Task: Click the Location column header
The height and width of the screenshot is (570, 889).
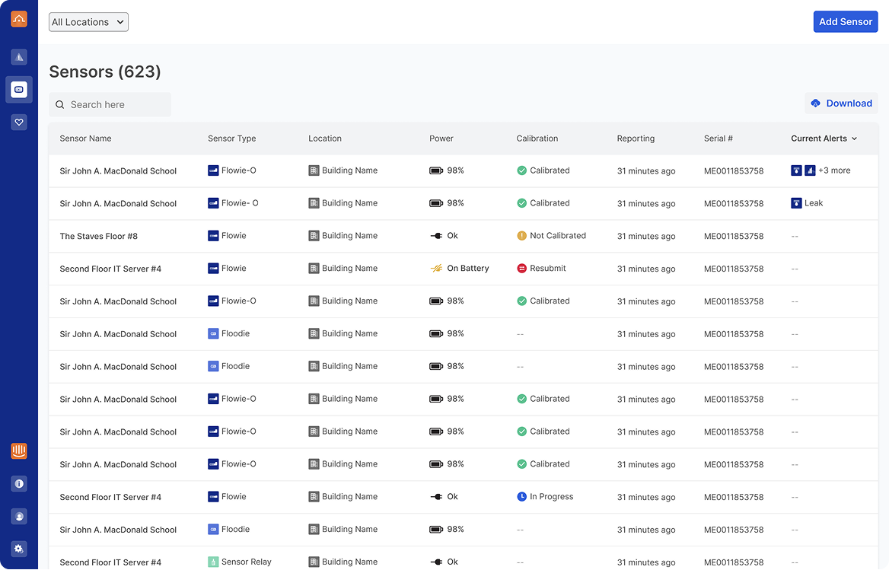Action: click(x=325, y=139)
